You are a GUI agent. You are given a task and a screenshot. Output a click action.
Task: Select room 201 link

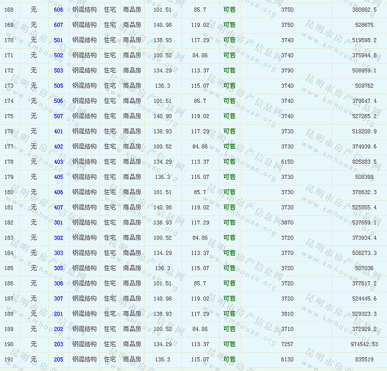click(58, 314)
